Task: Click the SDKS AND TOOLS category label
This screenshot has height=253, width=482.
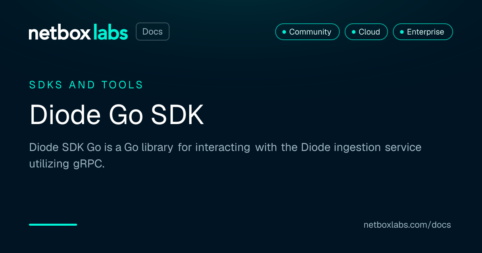Action: pyautogui.click(x=86, y=85)
